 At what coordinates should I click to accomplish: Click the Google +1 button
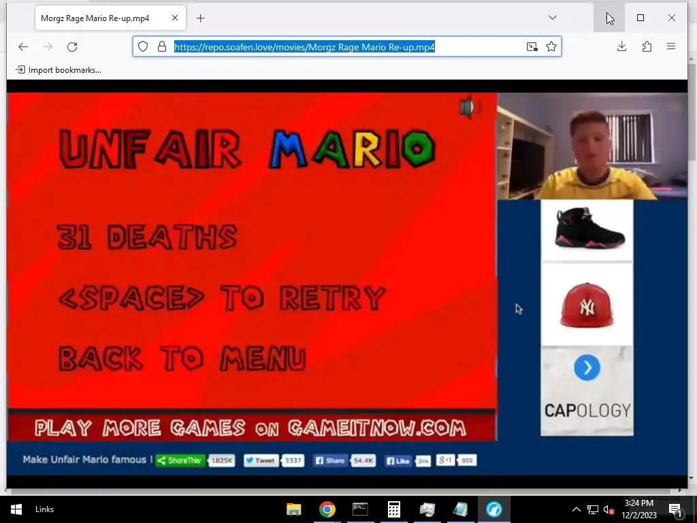(445, 460)
